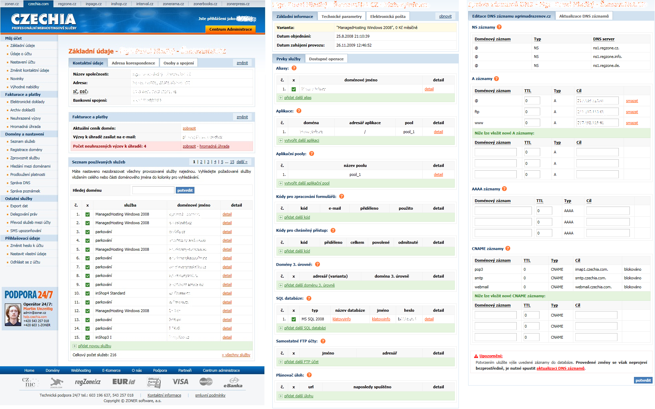Toggle checkbox in MS SQL 2008 row
655x409 pixels.
tap(294, 319)
